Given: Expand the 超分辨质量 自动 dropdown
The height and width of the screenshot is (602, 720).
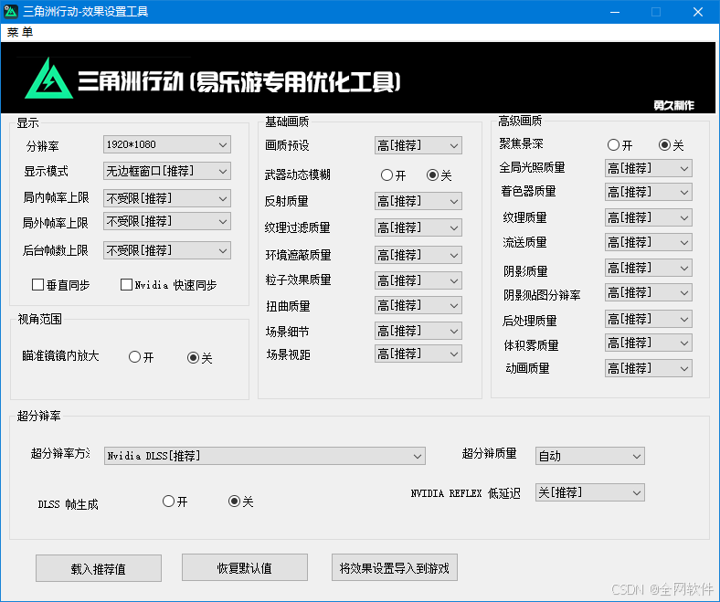Looking at the screenshot, I should (590, 456).
